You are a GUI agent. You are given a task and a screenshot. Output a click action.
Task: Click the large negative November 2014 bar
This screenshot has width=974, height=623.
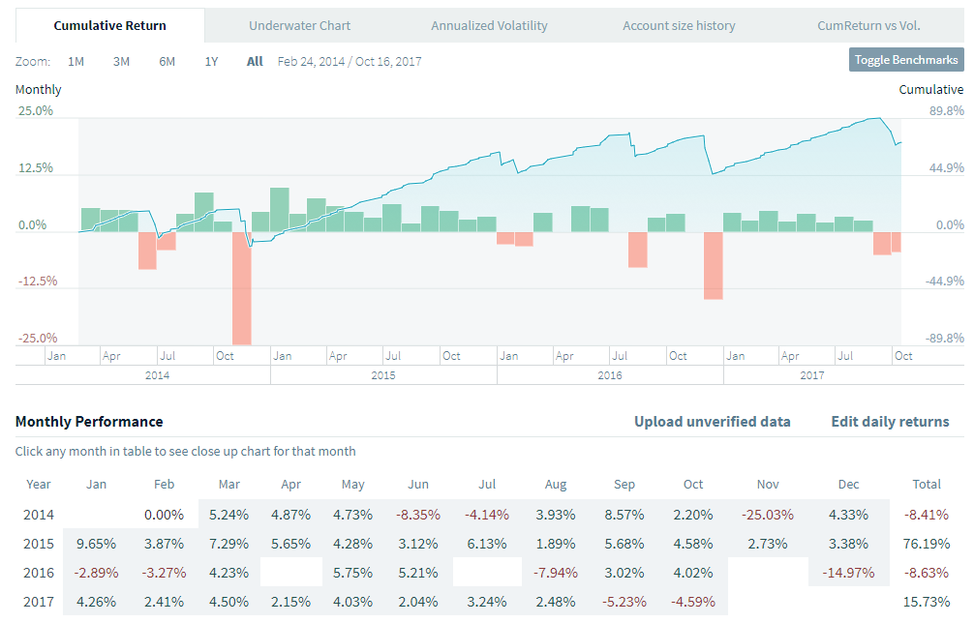coord(241,288)
